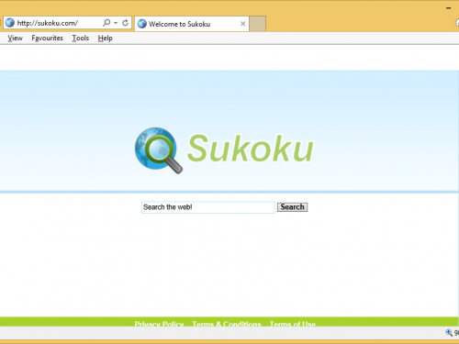The height and width of the screenshot is (344, 459).
Task: Open the Terms & Conditions link
Action: click(227, 324)
